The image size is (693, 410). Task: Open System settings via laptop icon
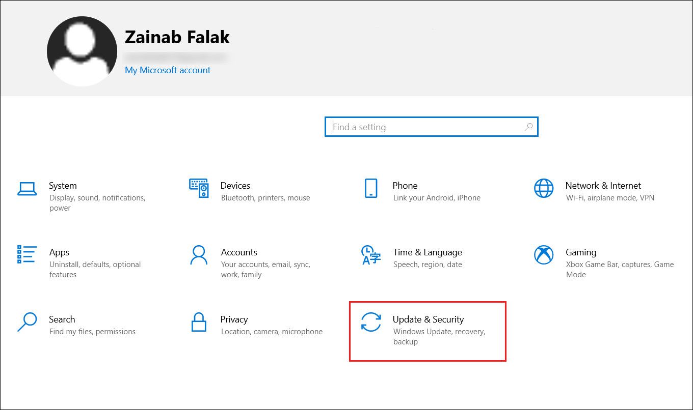27,189
